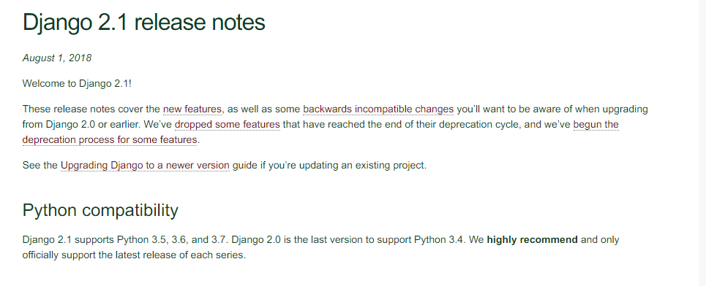This screenshot has height=286, width=706.
Task: Click the "August 1, 2018" date
Action: tap(57, 58)
